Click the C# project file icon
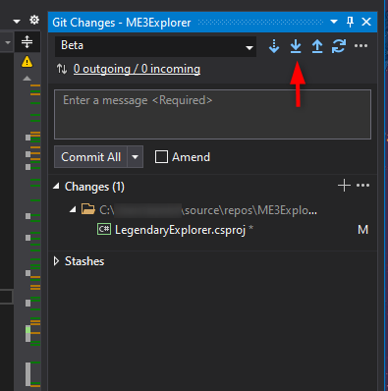This screenshot has height=391, width=388. (104, 229)
